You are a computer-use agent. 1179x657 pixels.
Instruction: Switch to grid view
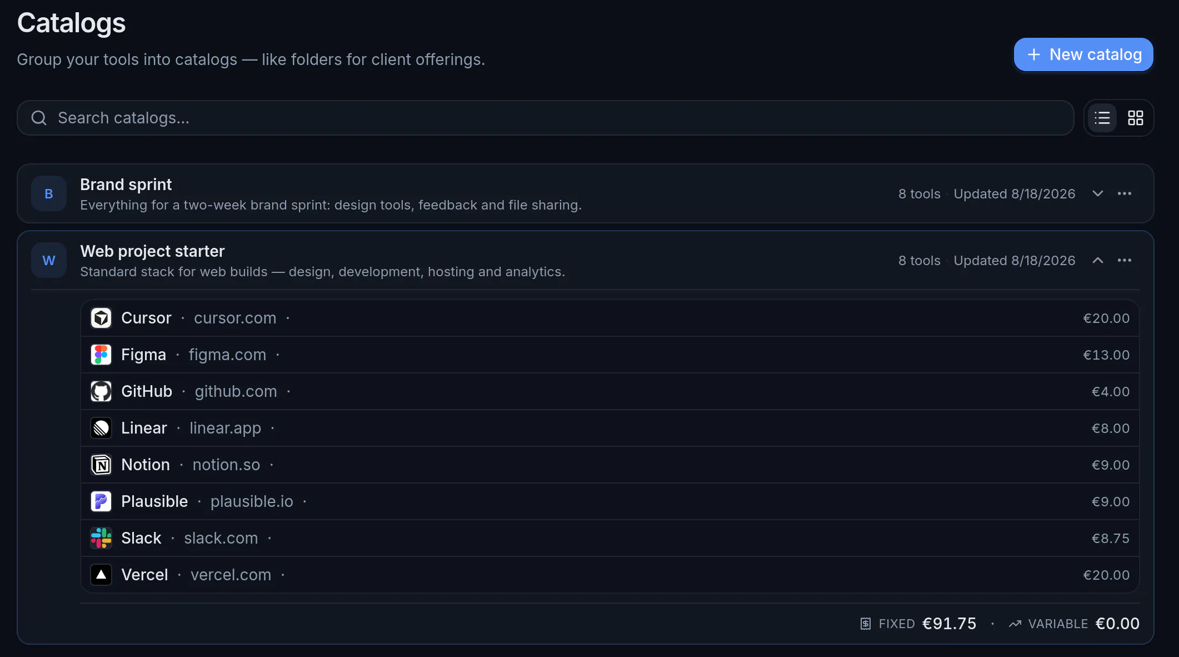tap(1136, 118)
